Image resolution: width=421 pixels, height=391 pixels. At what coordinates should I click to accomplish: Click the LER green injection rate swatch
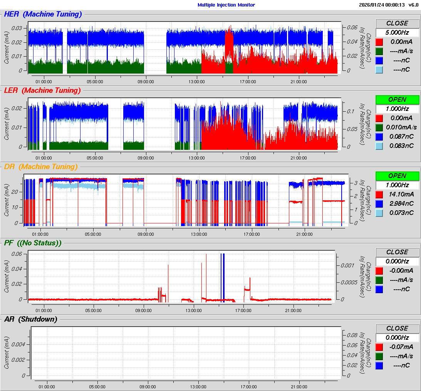(379, 128)
